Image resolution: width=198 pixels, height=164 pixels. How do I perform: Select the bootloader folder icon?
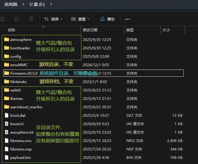click(x=7, y=48)
